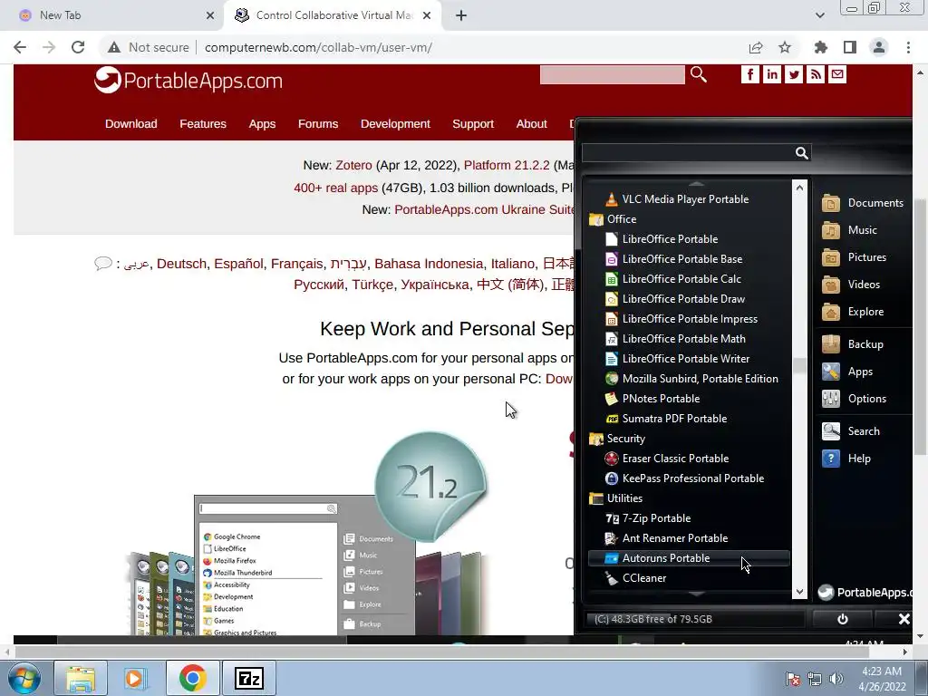This screenshot has height=696, width=928.
Task: Open Search in the PortableApps menu
Action: click(851, 431)
